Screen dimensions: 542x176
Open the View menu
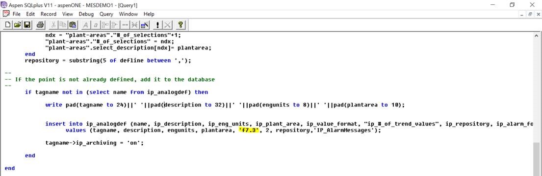pos(67,14)
